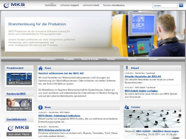Open the Karriere bei MKS image banner
This screenshot has width=186, height=139.
tap(19, 105)
